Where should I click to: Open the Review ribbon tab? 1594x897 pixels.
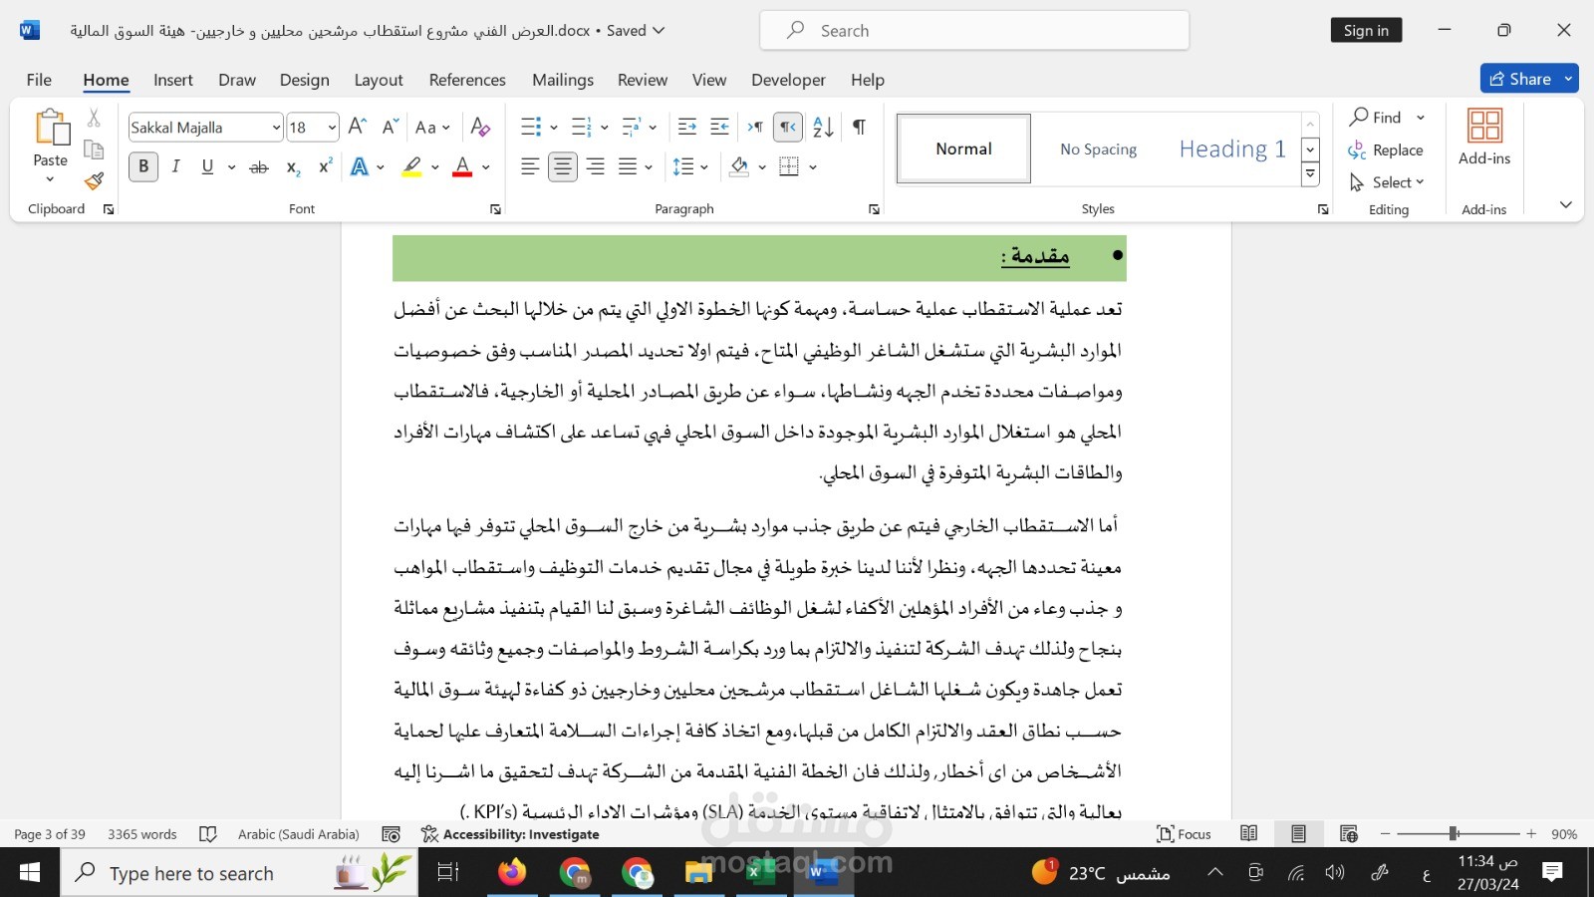[642, 80]
